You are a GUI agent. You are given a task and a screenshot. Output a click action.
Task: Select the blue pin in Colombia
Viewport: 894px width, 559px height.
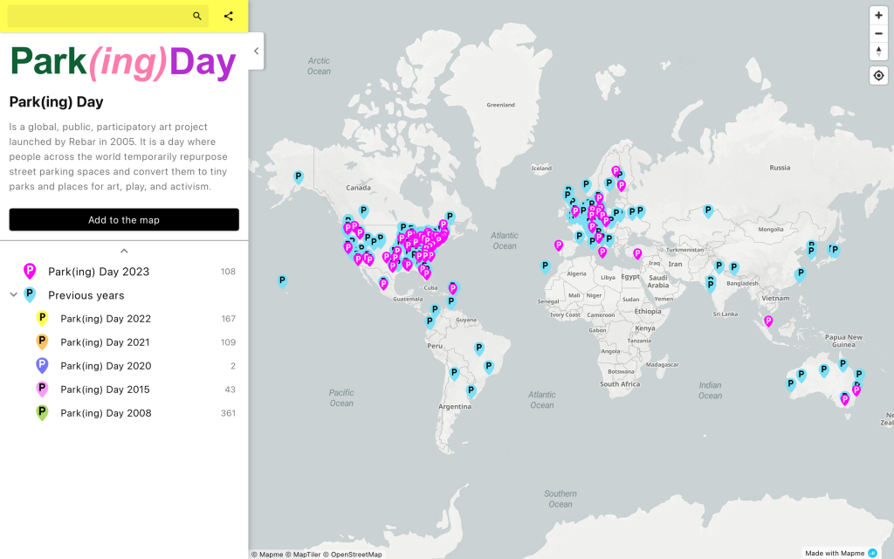coord(430,322)
